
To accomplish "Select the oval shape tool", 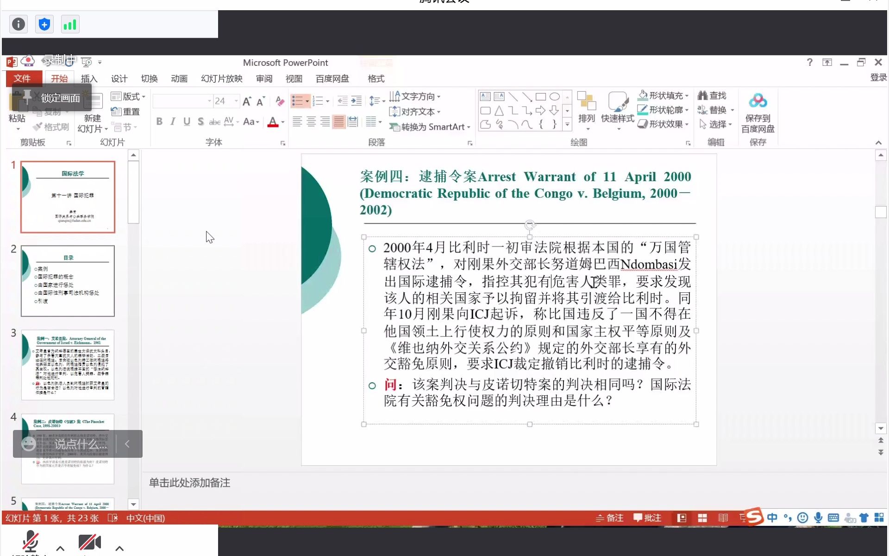I will (x=554, y=97).
